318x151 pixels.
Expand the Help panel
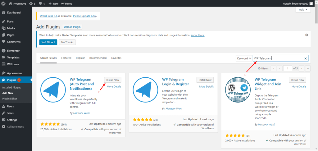tap(303, 10)
